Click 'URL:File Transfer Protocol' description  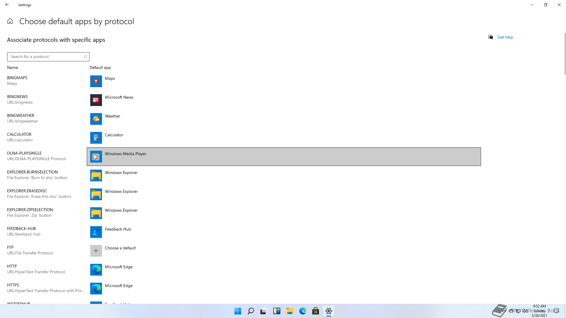click(30, 253)
